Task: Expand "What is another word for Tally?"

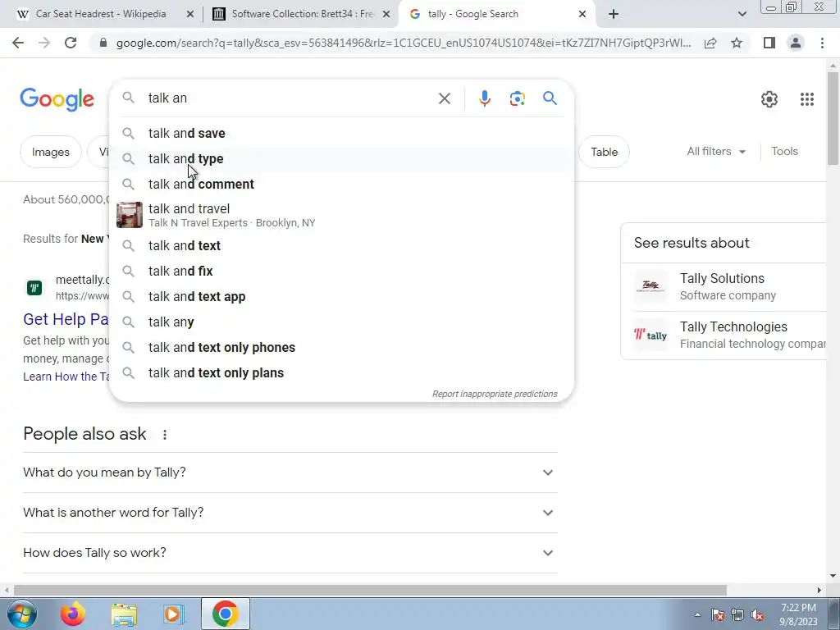Action: (290, 513)
